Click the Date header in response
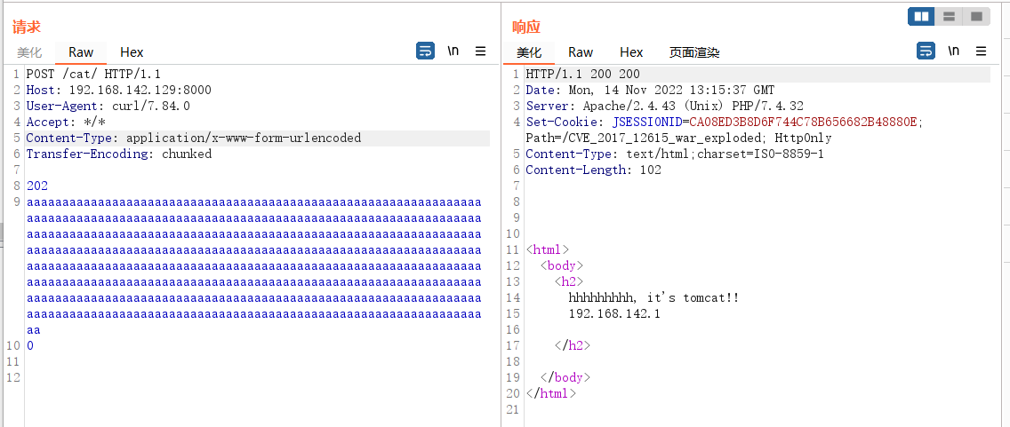1010x427 pixels. point(650,90)
